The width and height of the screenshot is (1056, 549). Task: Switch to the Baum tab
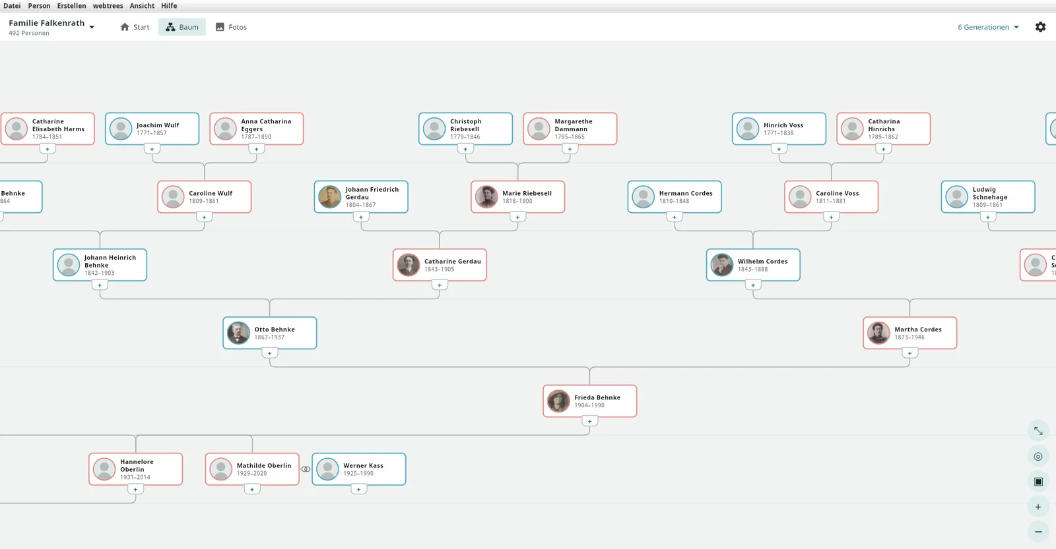click(x=182, y=27)
